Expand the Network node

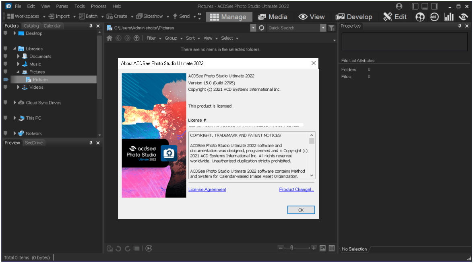(14, 133)
